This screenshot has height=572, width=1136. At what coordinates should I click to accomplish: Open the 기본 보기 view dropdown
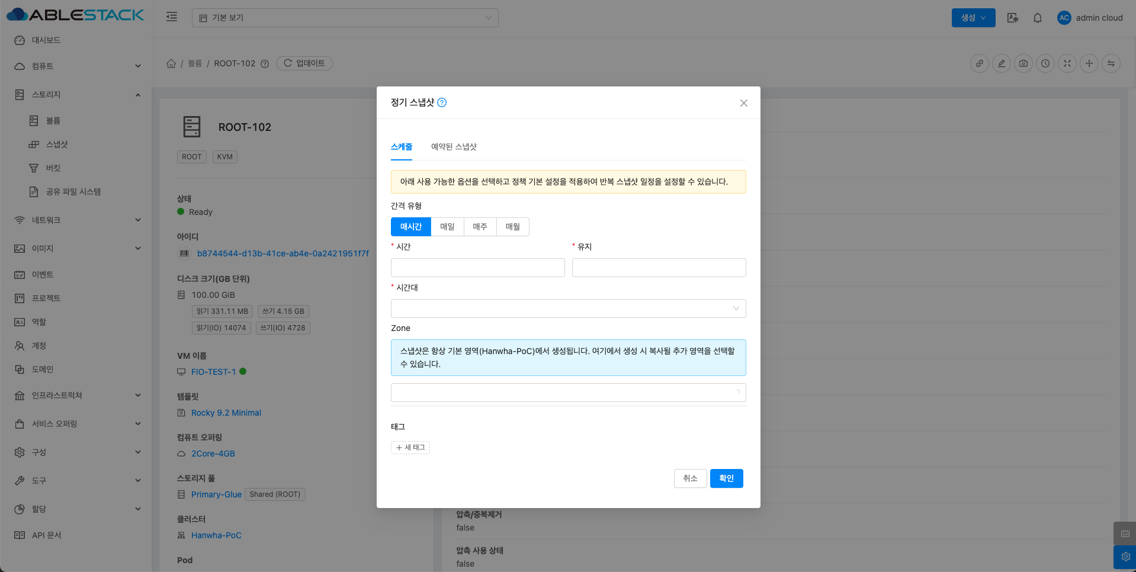click(345, 18)
